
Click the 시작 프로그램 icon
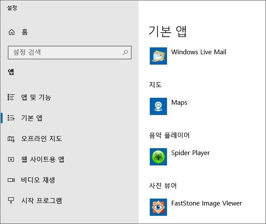click(11, 201)
